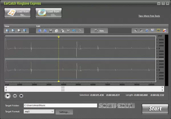Viewport: 171px width, 119px height.
Task: Play the audio
Action: click(x=8, y=96)
